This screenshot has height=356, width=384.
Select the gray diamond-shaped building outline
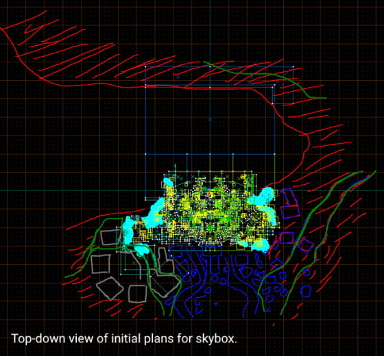click(110, 288)
